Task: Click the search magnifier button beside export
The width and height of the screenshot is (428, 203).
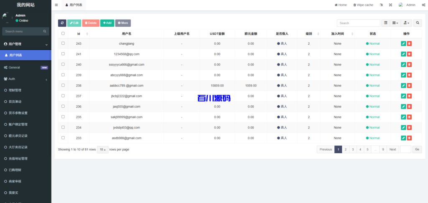Action: point(418,23)
